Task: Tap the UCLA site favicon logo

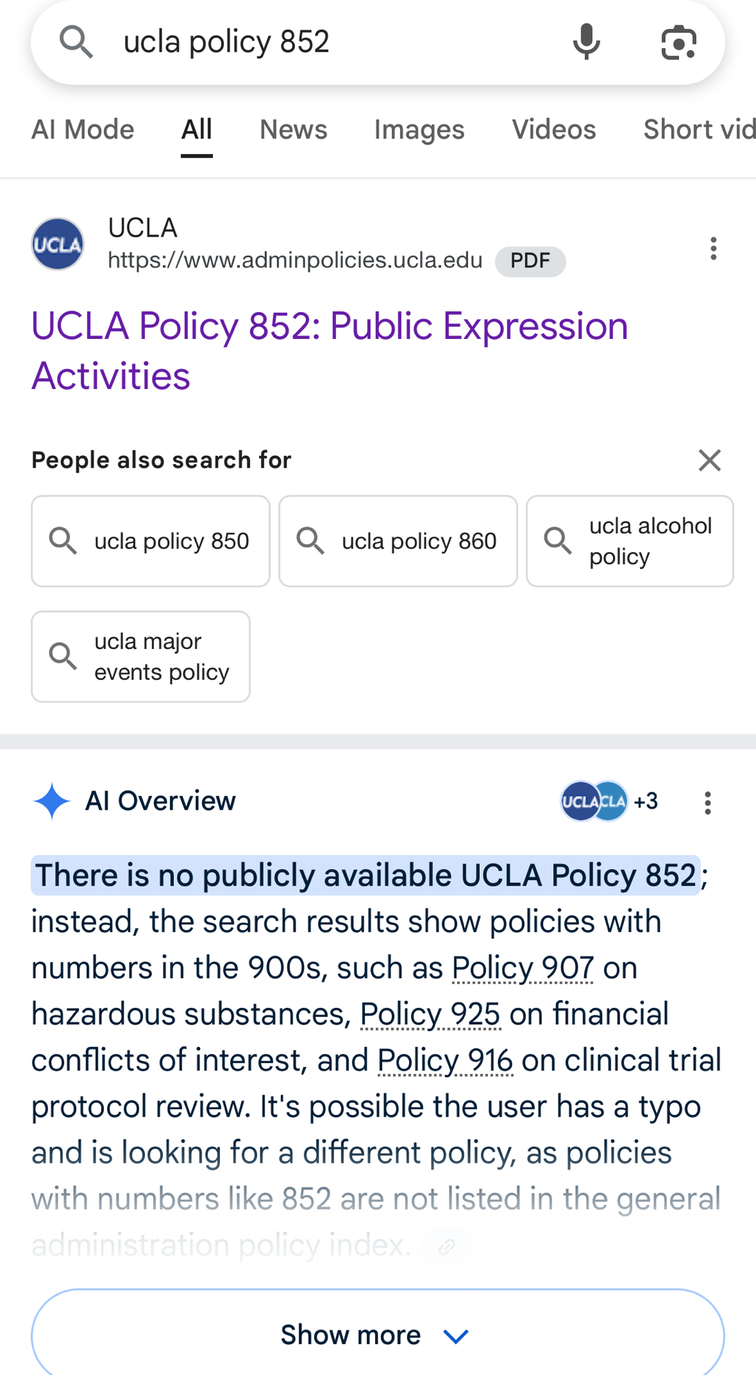Action: pyautogui.click(x=58, y=244)
